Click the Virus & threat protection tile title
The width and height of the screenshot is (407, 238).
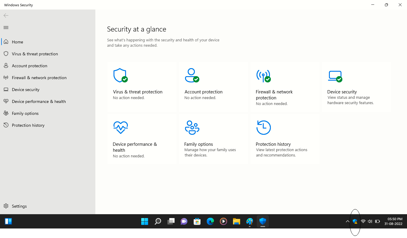pos(138,92)
